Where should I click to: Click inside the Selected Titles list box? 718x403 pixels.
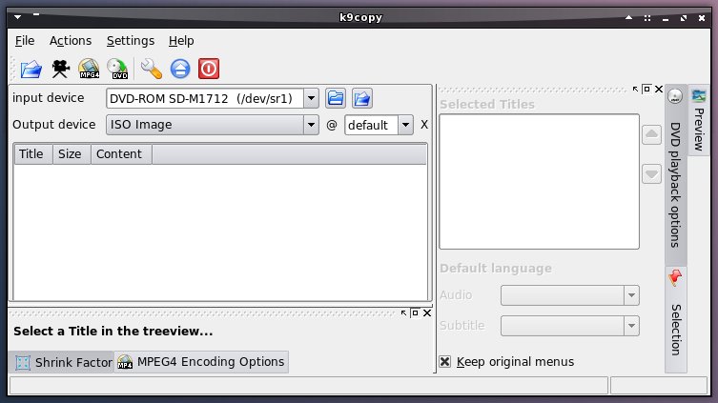click(x=539, y=182)
